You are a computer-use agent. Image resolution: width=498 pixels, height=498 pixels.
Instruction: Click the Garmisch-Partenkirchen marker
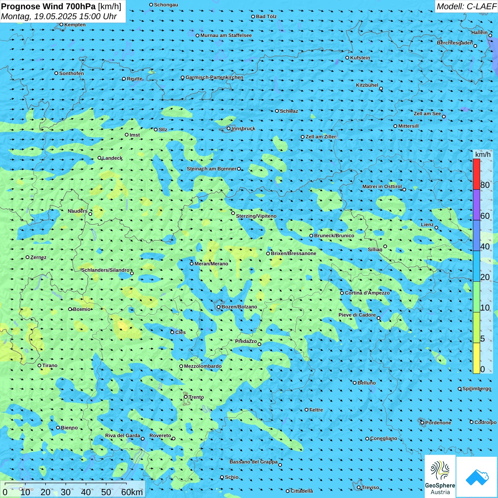coord(182,78)
